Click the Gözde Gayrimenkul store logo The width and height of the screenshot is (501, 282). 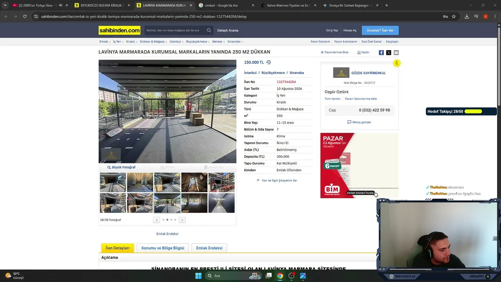click(341, 73)
